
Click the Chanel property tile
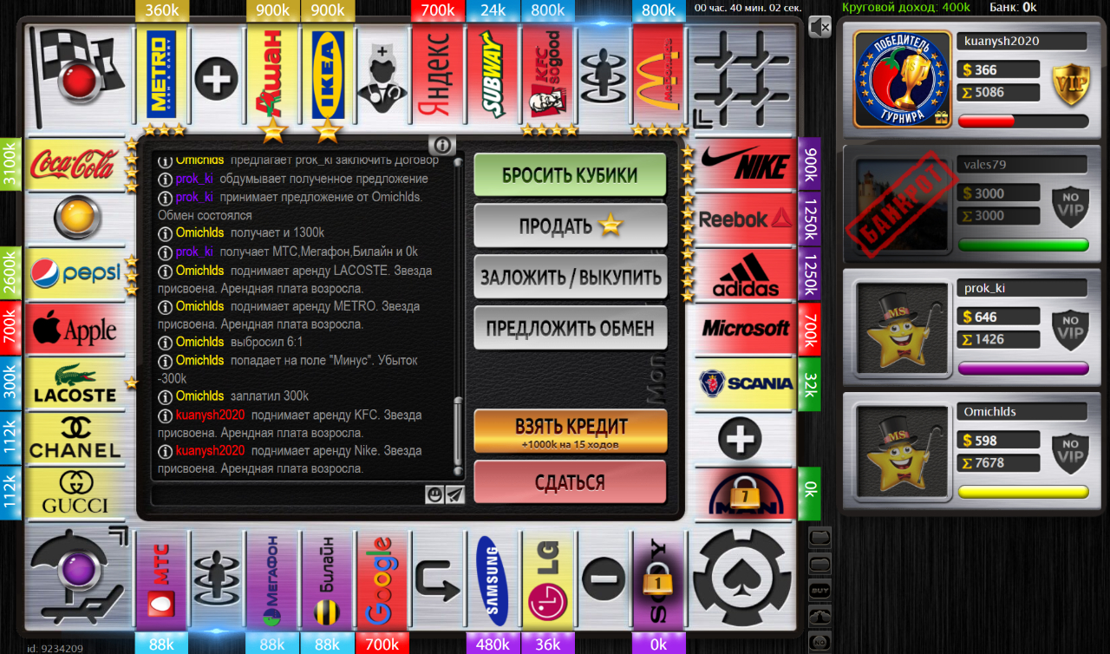point(75,439)
